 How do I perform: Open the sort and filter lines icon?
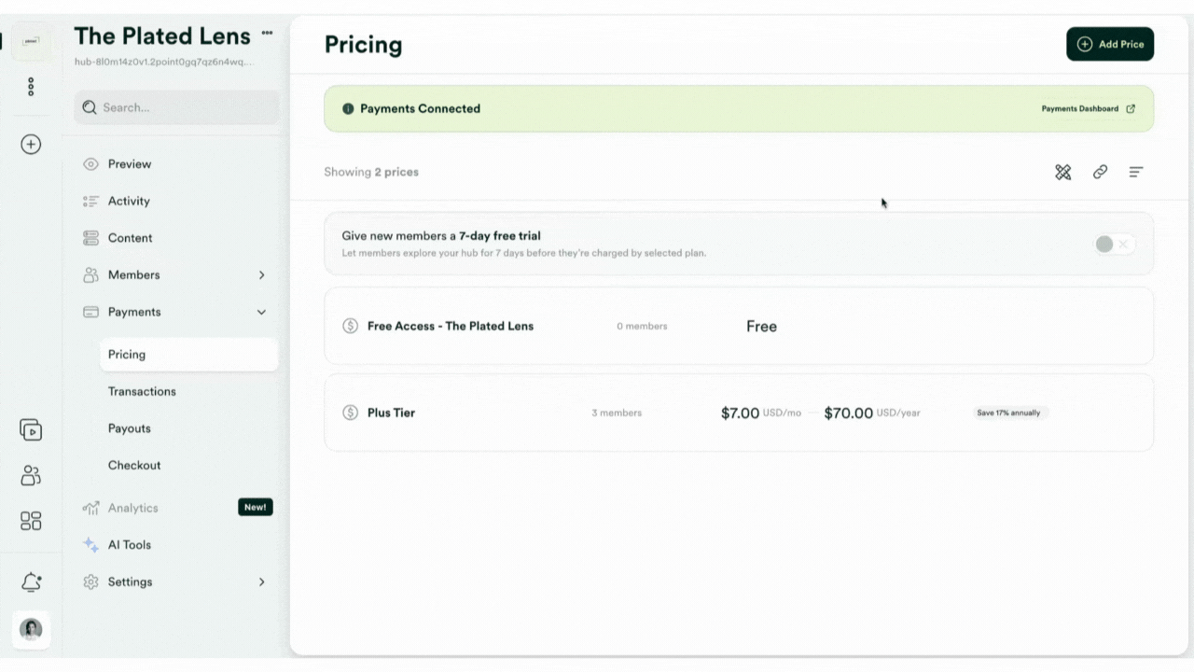click(x=1135, y=172)
